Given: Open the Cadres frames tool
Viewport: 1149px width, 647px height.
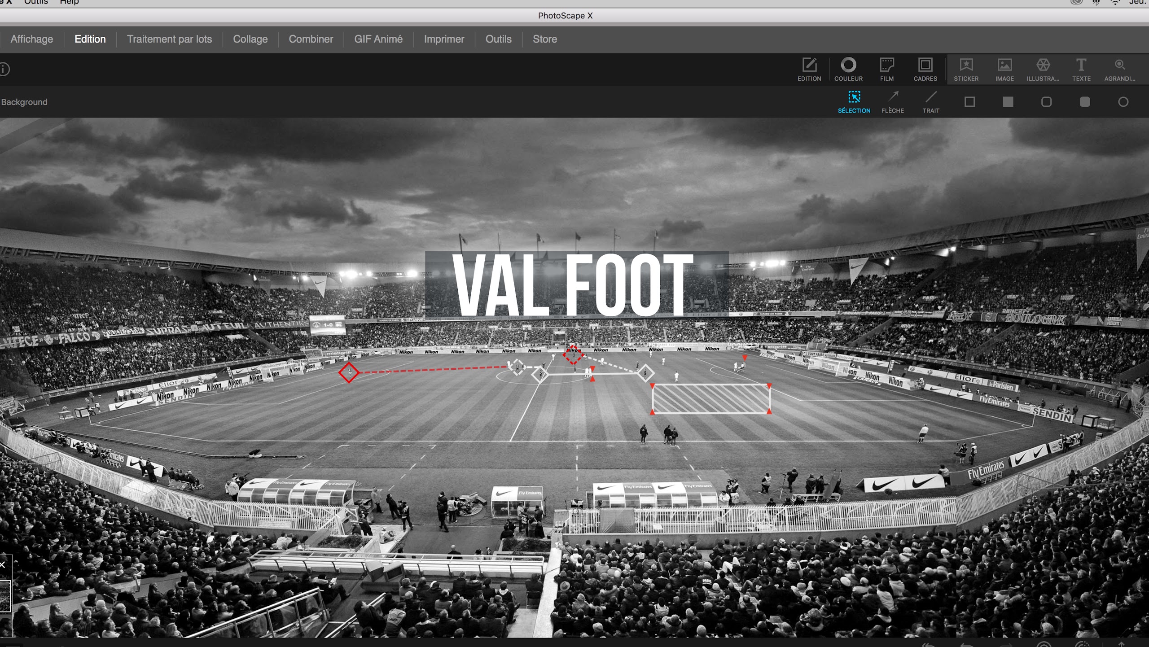Looking at the screenshot, I should coord(925,70).
